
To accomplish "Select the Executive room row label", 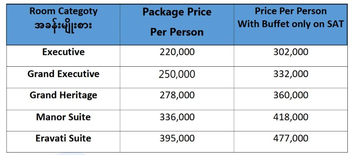I will coord(64,52).
